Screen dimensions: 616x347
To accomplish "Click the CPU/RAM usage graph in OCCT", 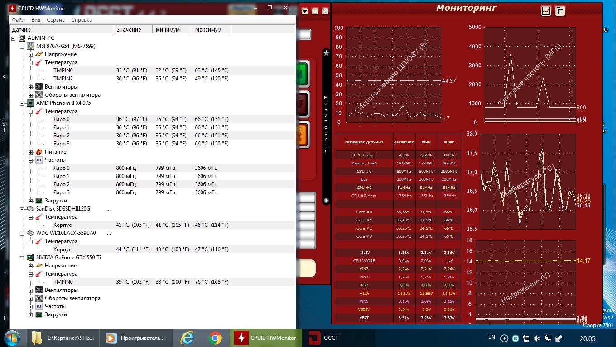I will pyautogui.click(x=394, y=75).
